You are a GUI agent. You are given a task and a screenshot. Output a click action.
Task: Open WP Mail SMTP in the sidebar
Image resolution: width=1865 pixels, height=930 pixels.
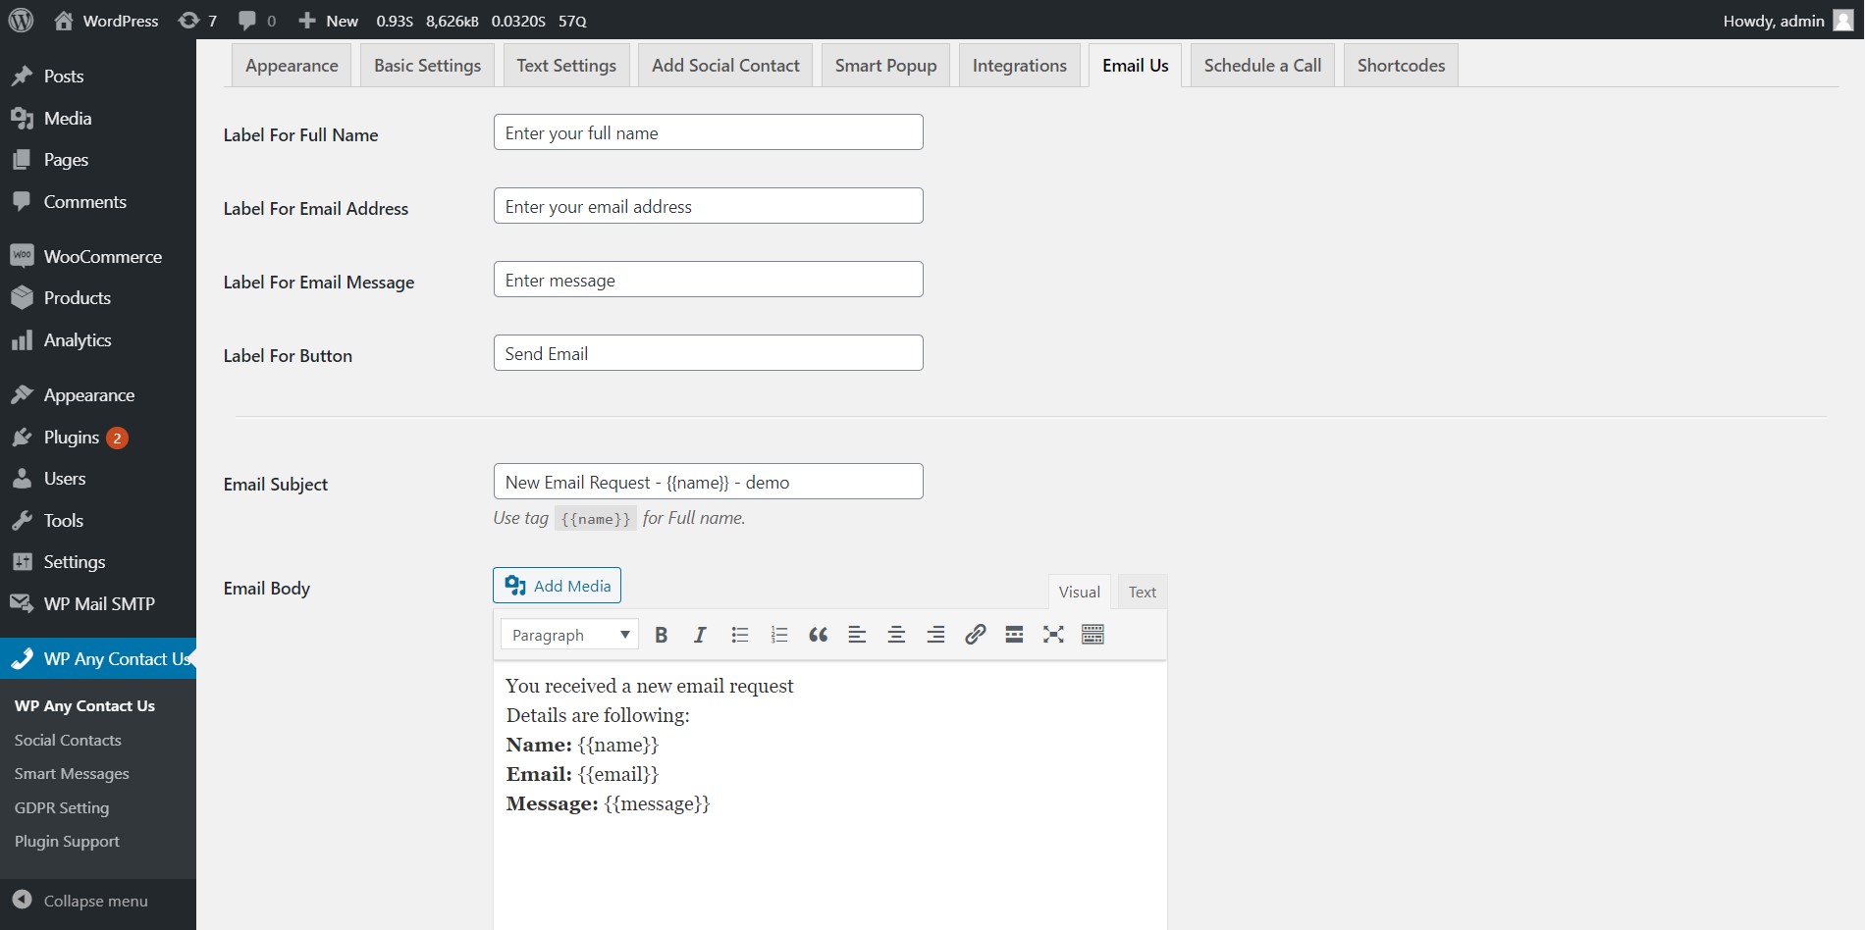[x=98, y=604]
